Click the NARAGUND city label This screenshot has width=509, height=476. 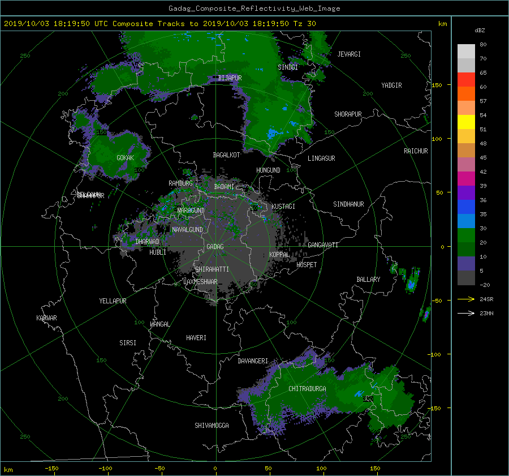(191, 211)
